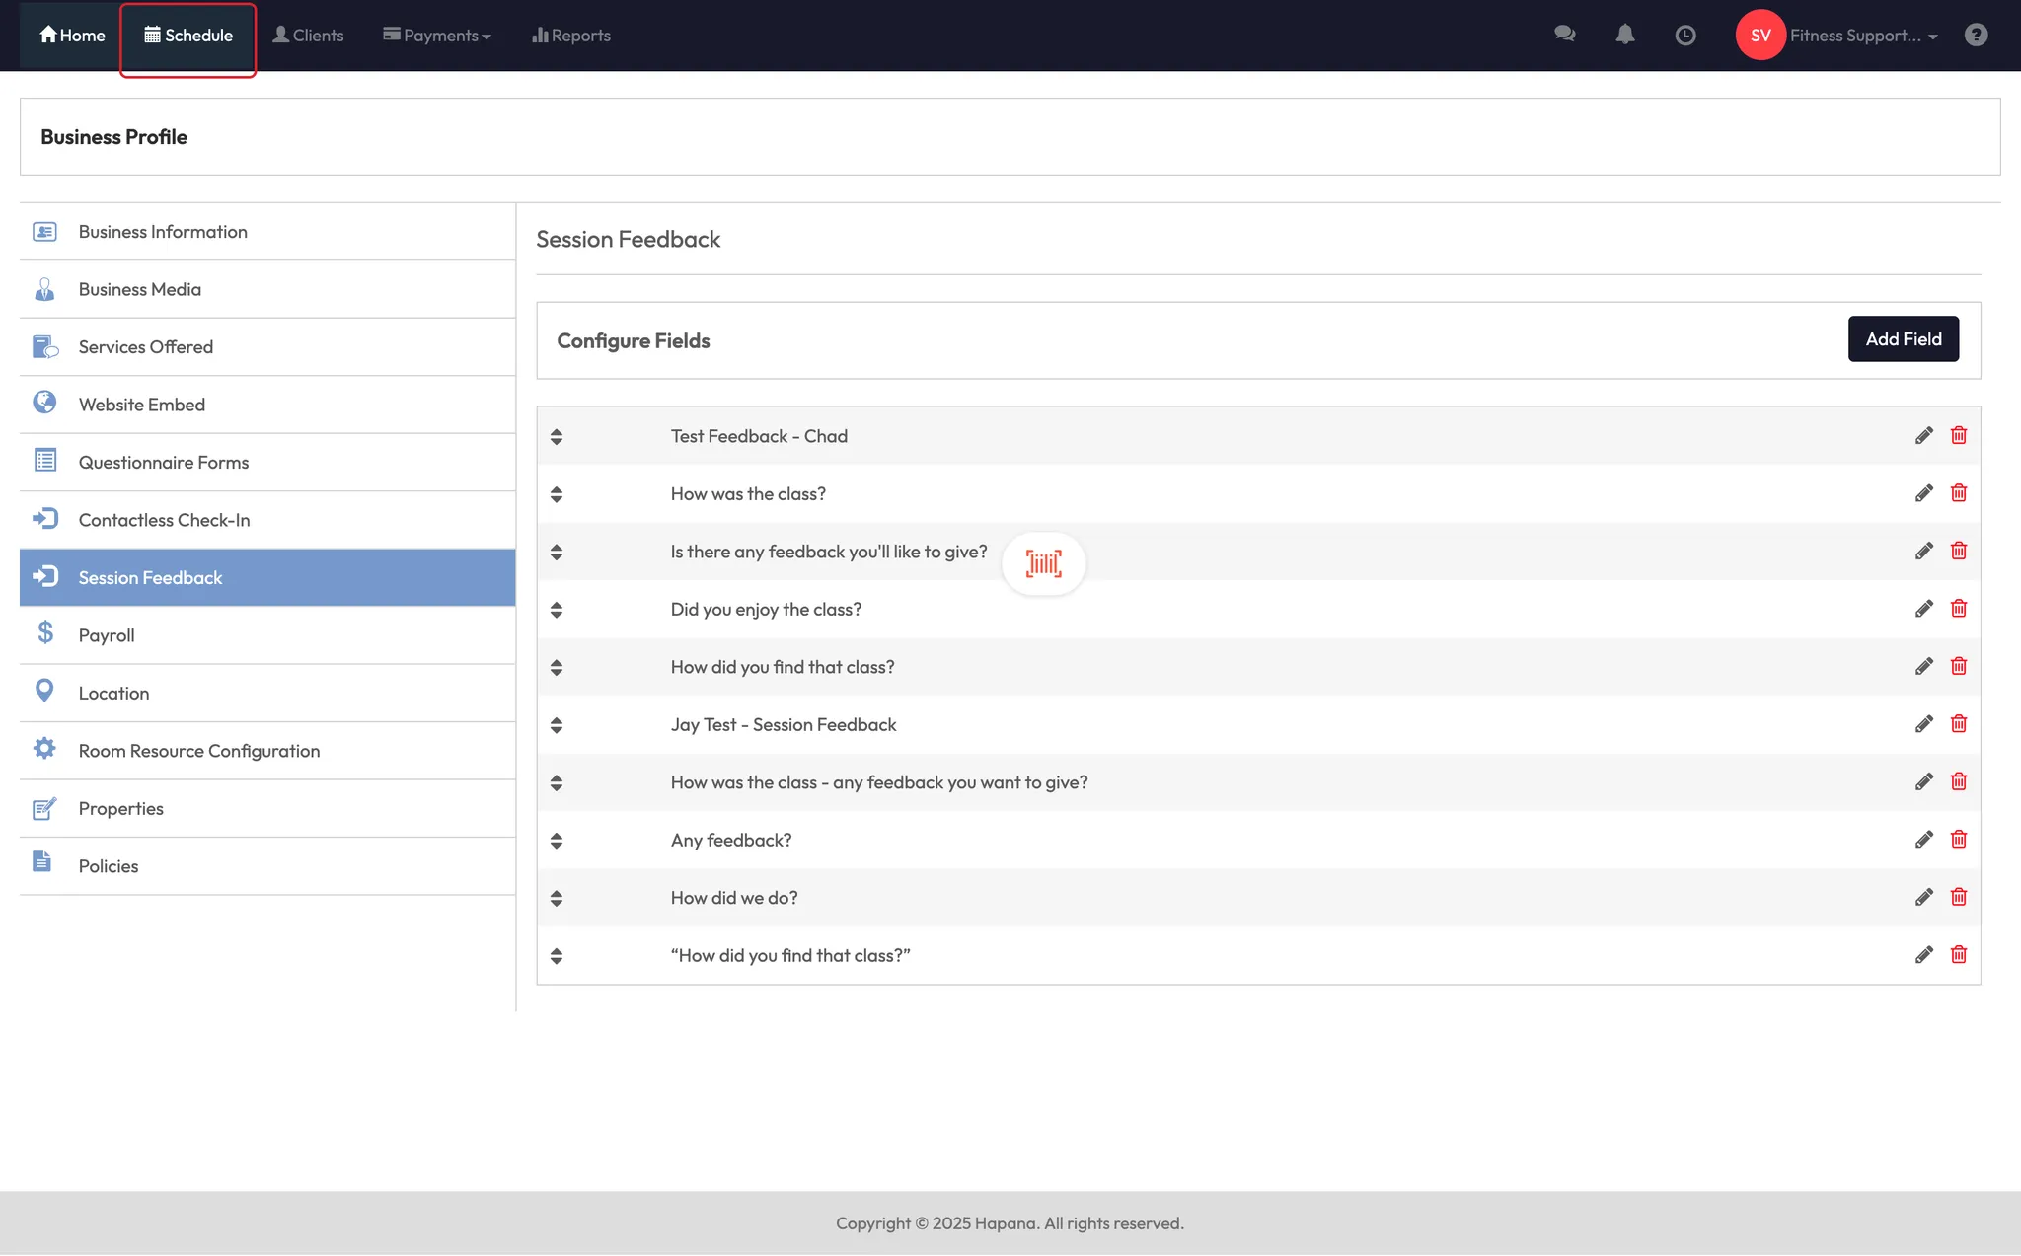Click pencil for 'Jay Test - Session Feedback'
Screen dimensions: 2021x1256
pyautogui.click(x=1923, y=724)
